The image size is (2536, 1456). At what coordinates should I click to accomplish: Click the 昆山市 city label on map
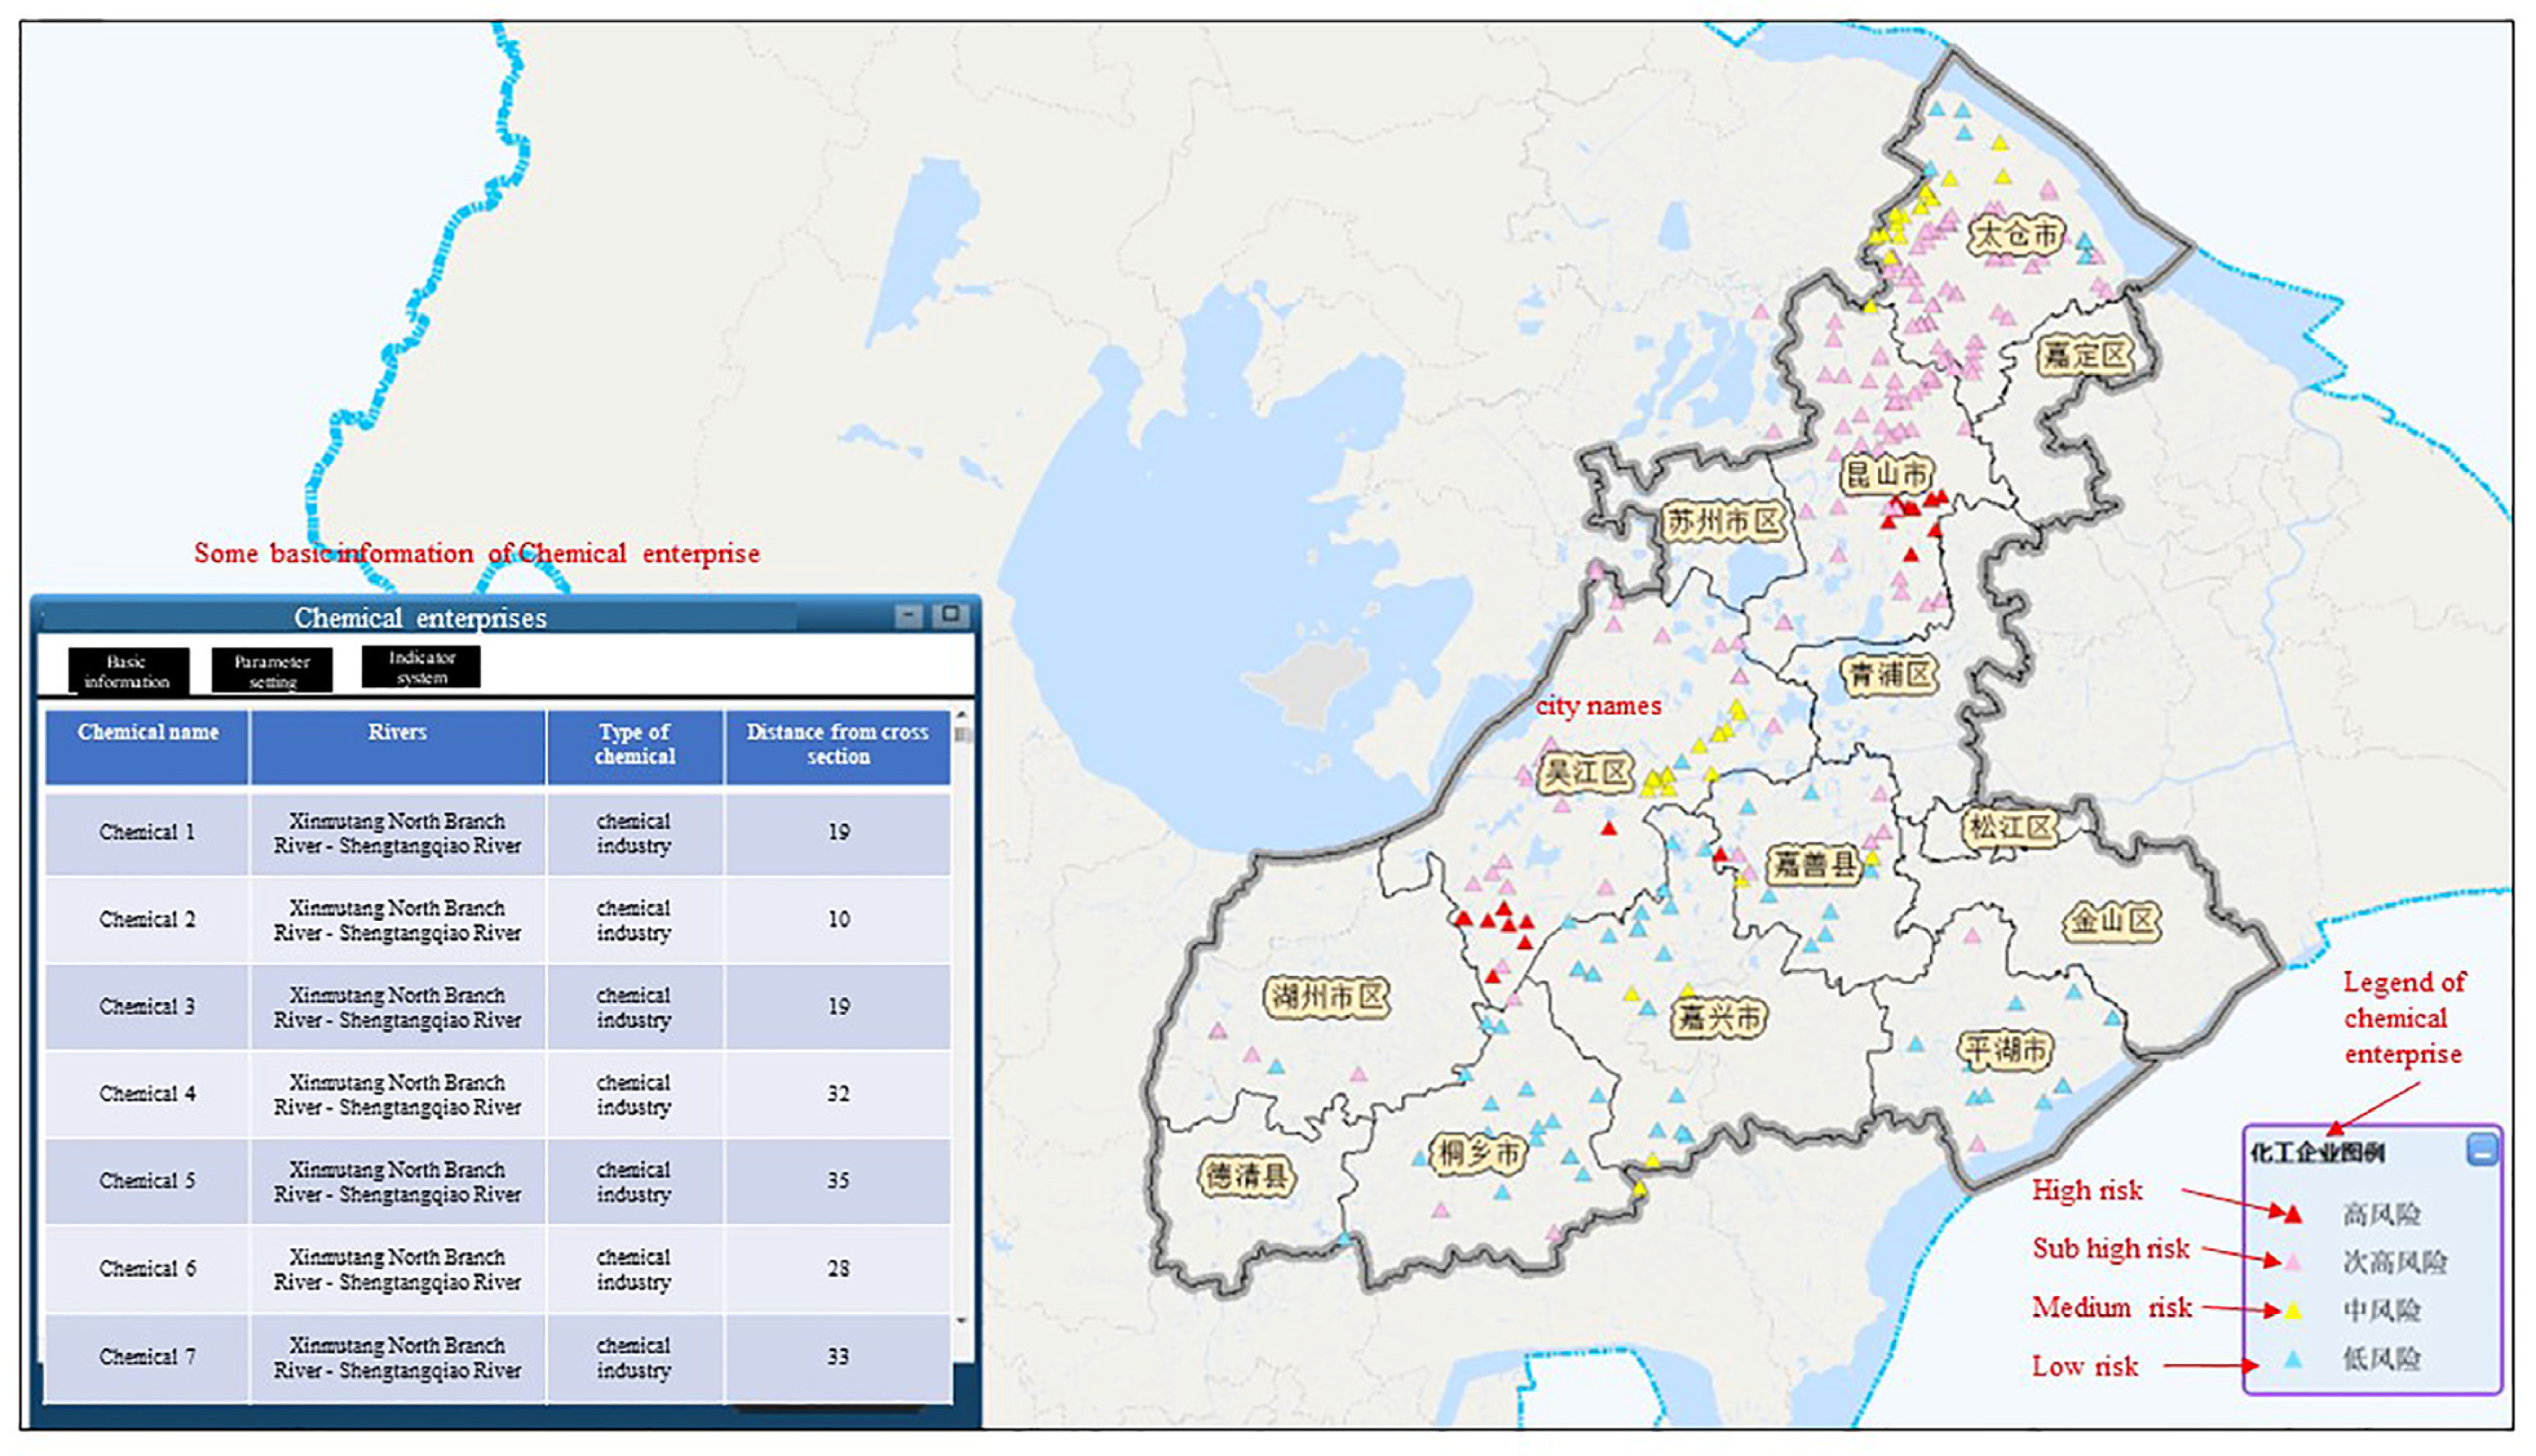click(1887, 474)
